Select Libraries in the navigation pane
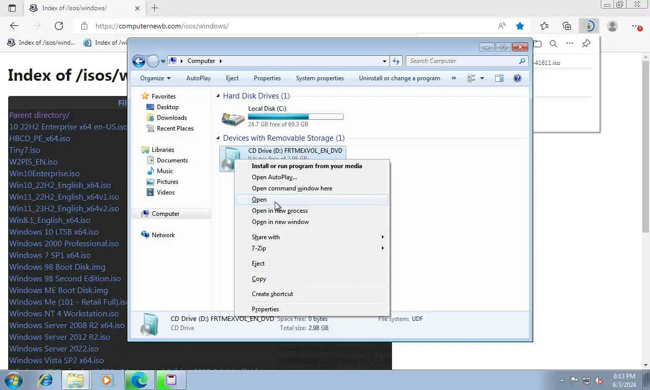The width and height of the screenshot is (650, 390). tap(162, 150)
